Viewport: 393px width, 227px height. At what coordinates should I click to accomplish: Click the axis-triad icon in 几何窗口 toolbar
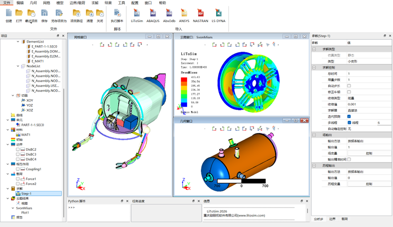point(260,129)
